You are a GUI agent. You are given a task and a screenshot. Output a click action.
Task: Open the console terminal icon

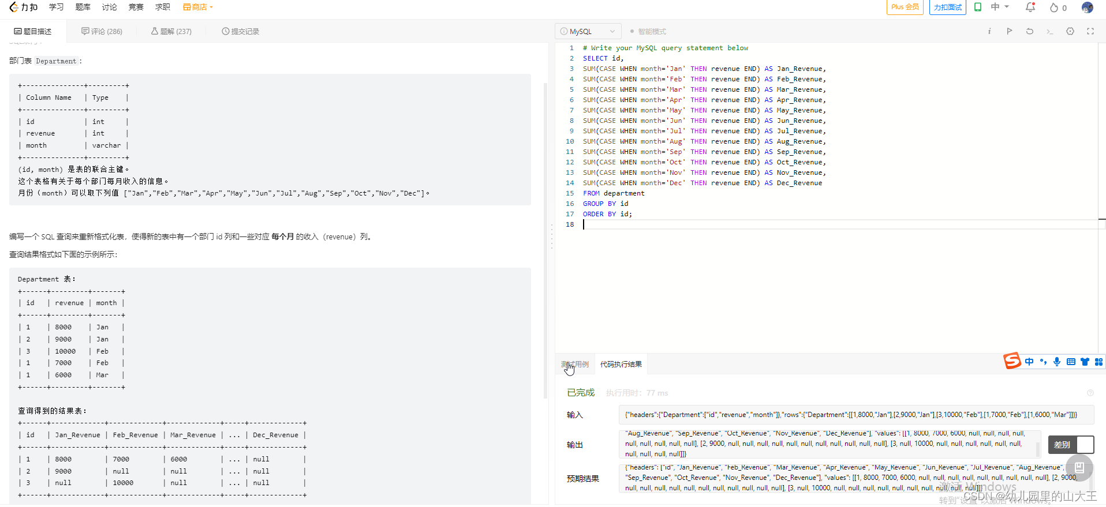point(1050,31)
